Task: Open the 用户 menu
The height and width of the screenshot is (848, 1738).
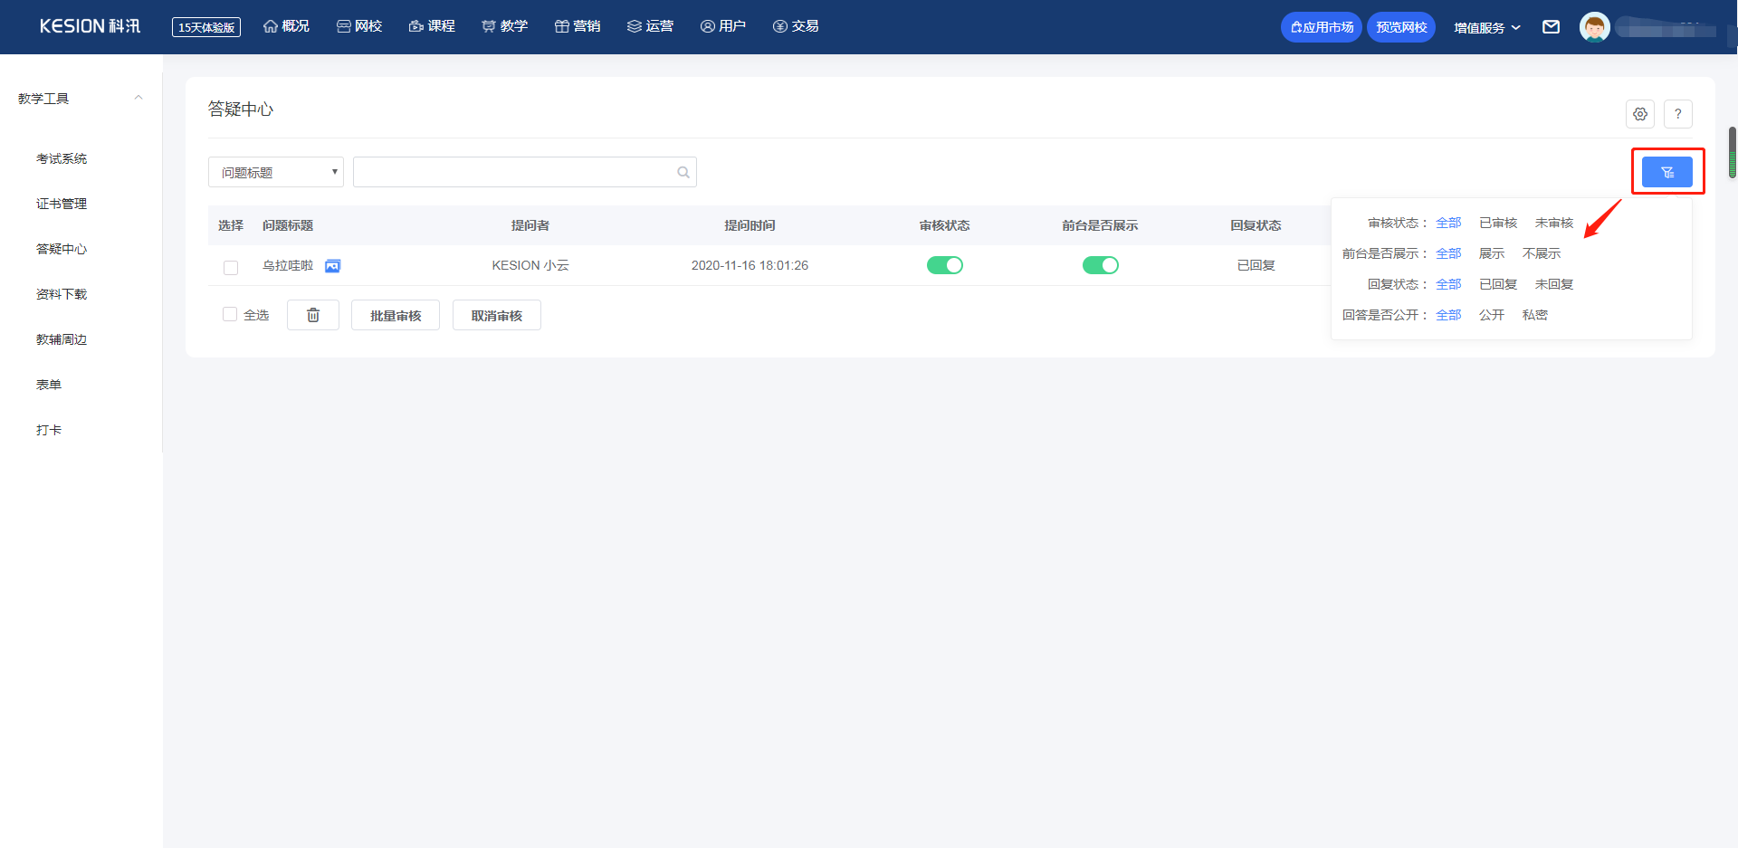Action: pos(723,26)
